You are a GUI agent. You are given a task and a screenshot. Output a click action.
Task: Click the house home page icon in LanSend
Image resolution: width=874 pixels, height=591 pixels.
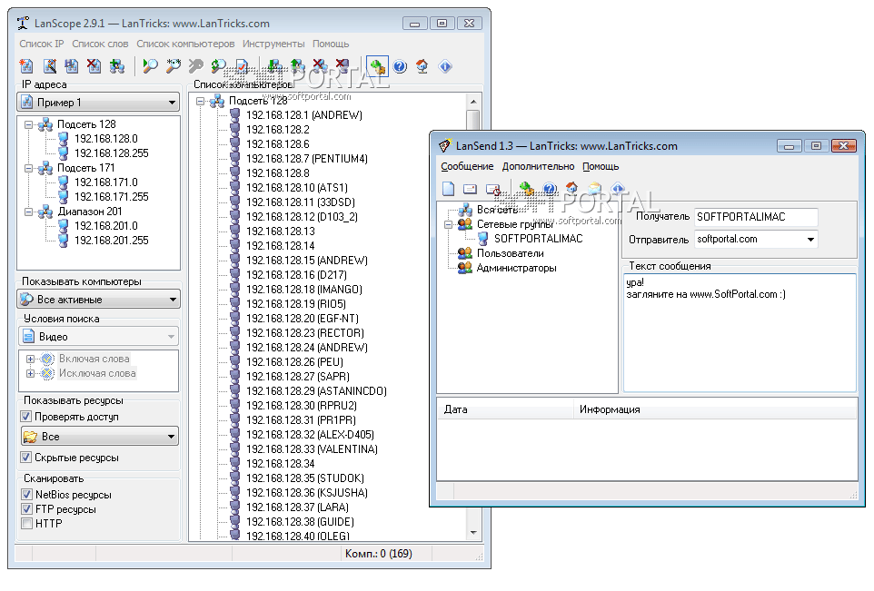click(x=571, y=189)
